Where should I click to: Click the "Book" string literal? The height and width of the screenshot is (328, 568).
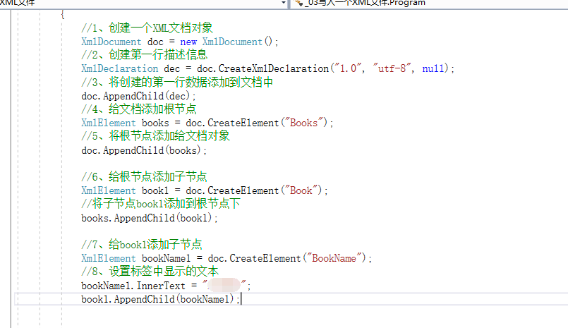pyautogui.click(x=301, y=190)
